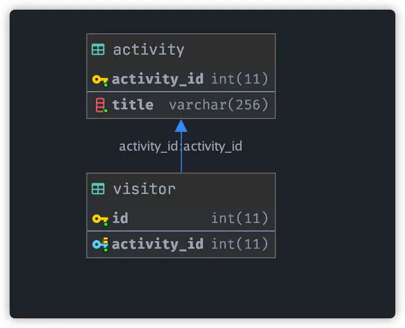Click the int(11) type of visitor's activity_id
The height and width of the screenshot is (328, 405).
click(x=240, y=244)
